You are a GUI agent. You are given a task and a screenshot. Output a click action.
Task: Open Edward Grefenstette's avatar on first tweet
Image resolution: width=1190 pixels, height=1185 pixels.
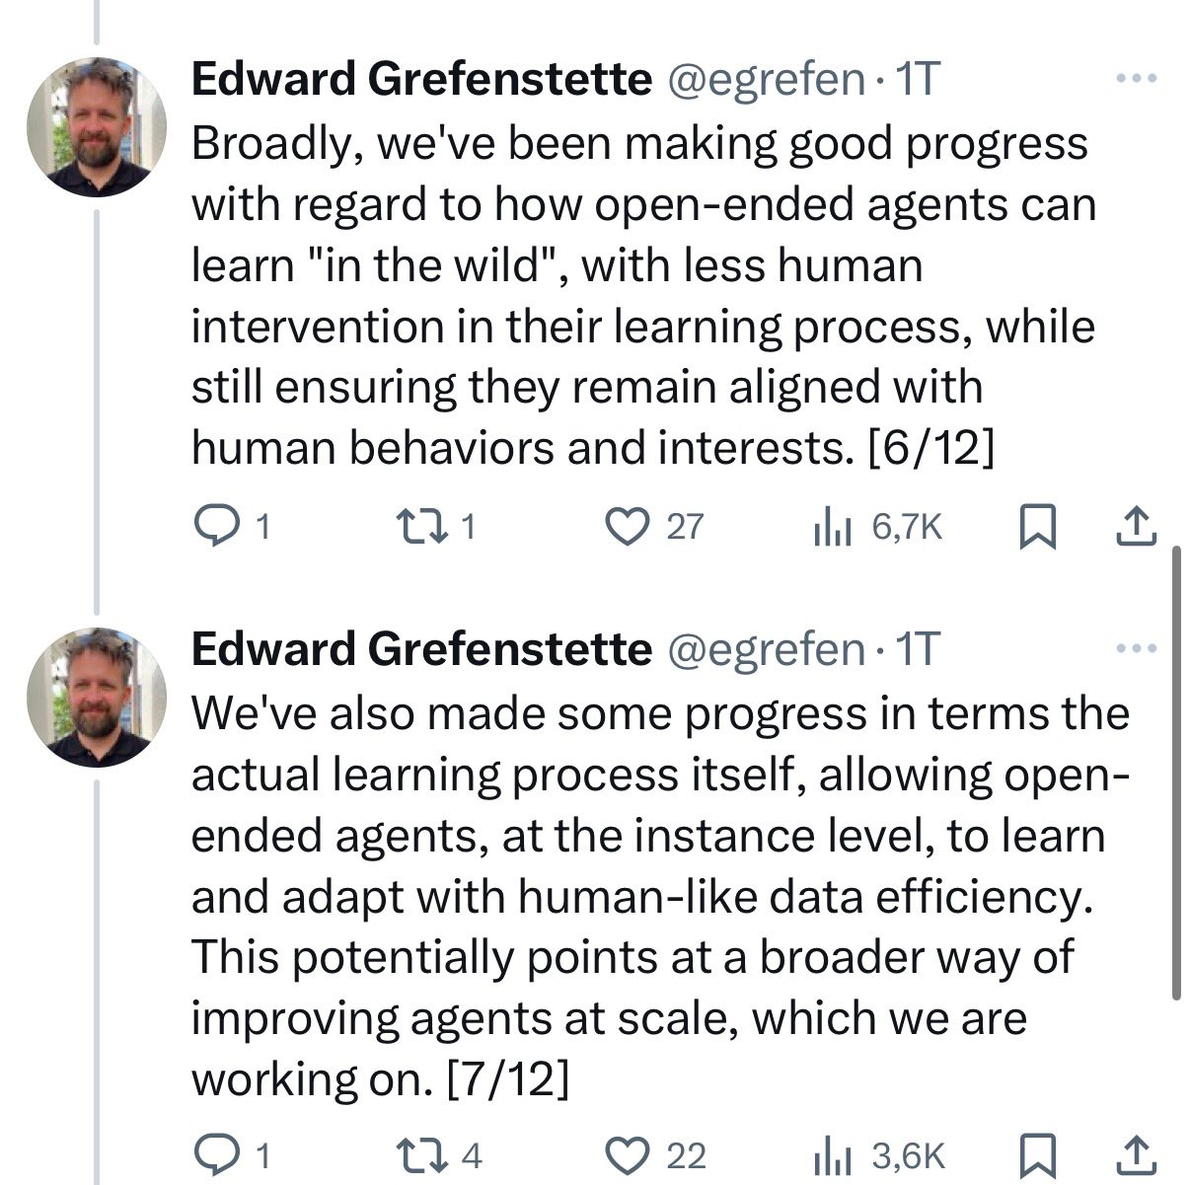(96, 126)
